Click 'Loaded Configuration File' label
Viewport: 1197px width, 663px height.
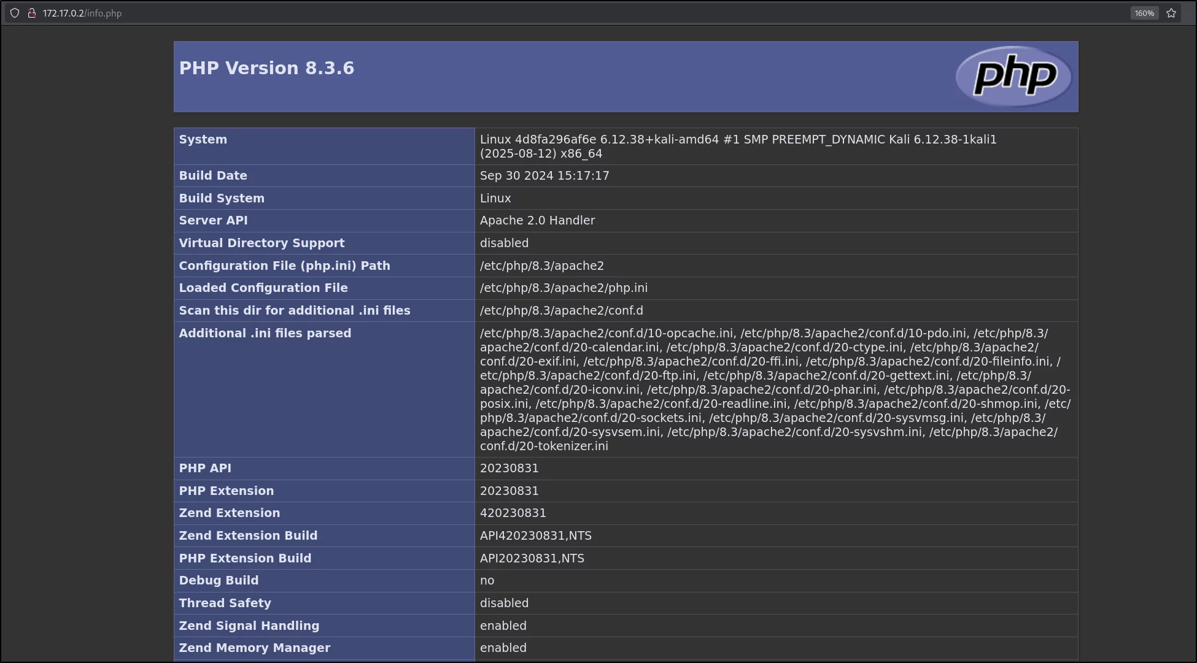(x=263, y=288)
